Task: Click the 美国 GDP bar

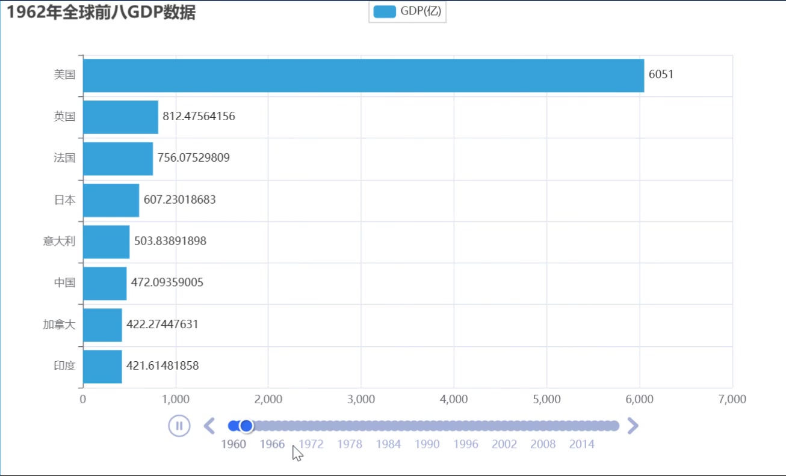Action: (364, 75)
